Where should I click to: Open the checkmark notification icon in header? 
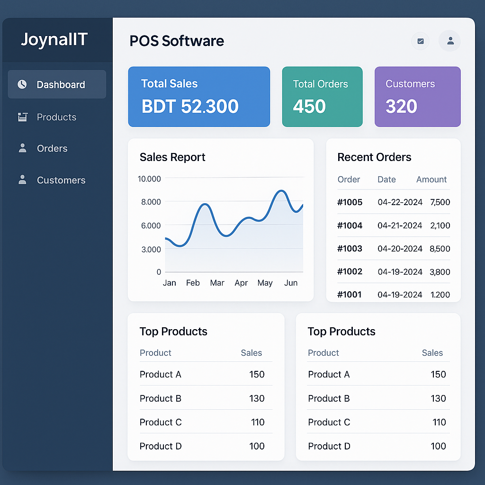[x=420, y=41]
